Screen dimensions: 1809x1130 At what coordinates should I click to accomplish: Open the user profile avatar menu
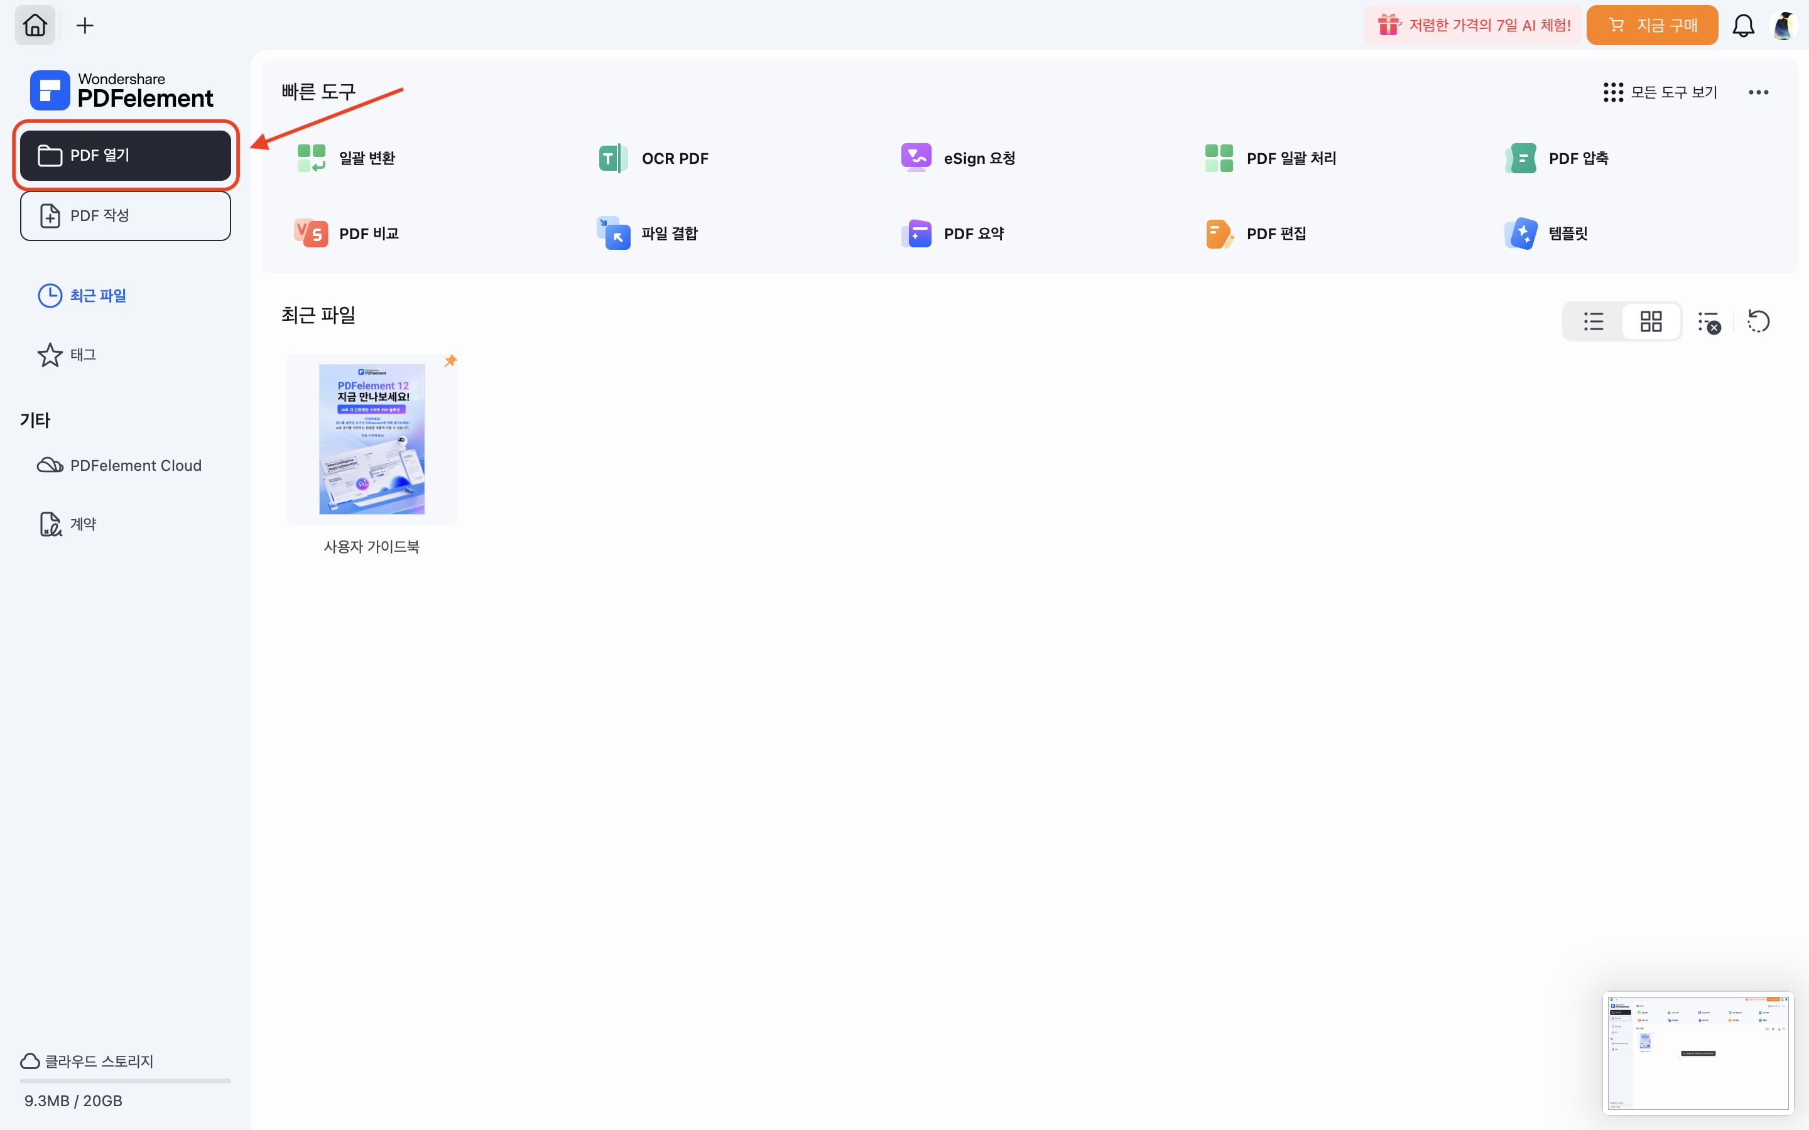1784,25
